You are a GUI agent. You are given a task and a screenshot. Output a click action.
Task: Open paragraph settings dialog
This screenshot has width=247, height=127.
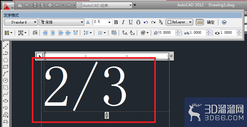point(35,33)
